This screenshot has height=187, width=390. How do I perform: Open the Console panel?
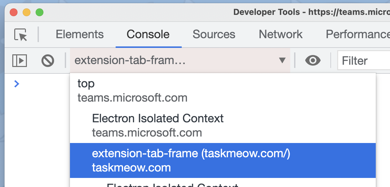tap(148, 34)
